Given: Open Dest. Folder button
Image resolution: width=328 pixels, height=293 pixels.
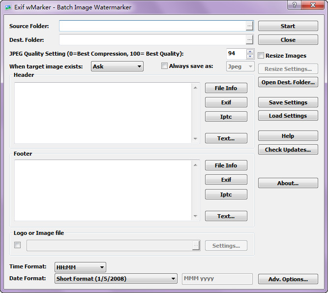Looking at the screenshot, I should coord(288,82).
